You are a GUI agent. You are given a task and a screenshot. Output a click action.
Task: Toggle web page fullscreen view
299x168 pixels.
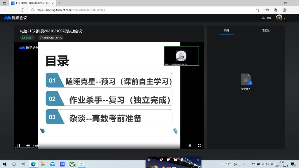pyautogui.click(x=190, y=145)
